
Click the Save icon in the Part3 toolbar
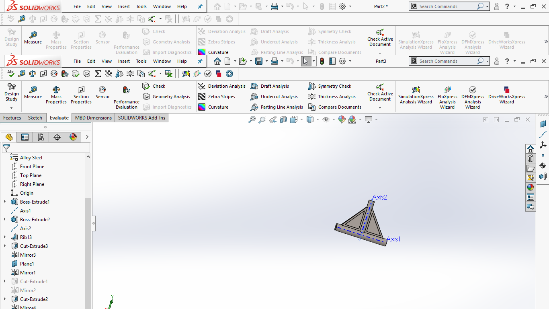tap(259, 61)
